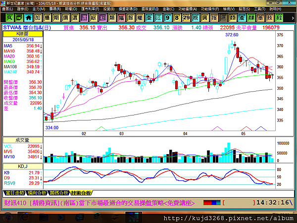Click the 加 toolbar button

tap(38, 18)
